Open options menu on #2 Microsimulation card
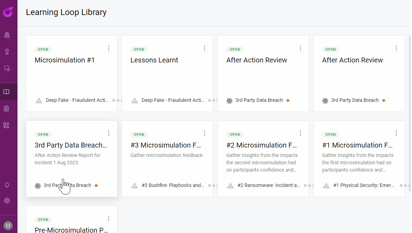This screenshot has width=412, height=233. 300,133
